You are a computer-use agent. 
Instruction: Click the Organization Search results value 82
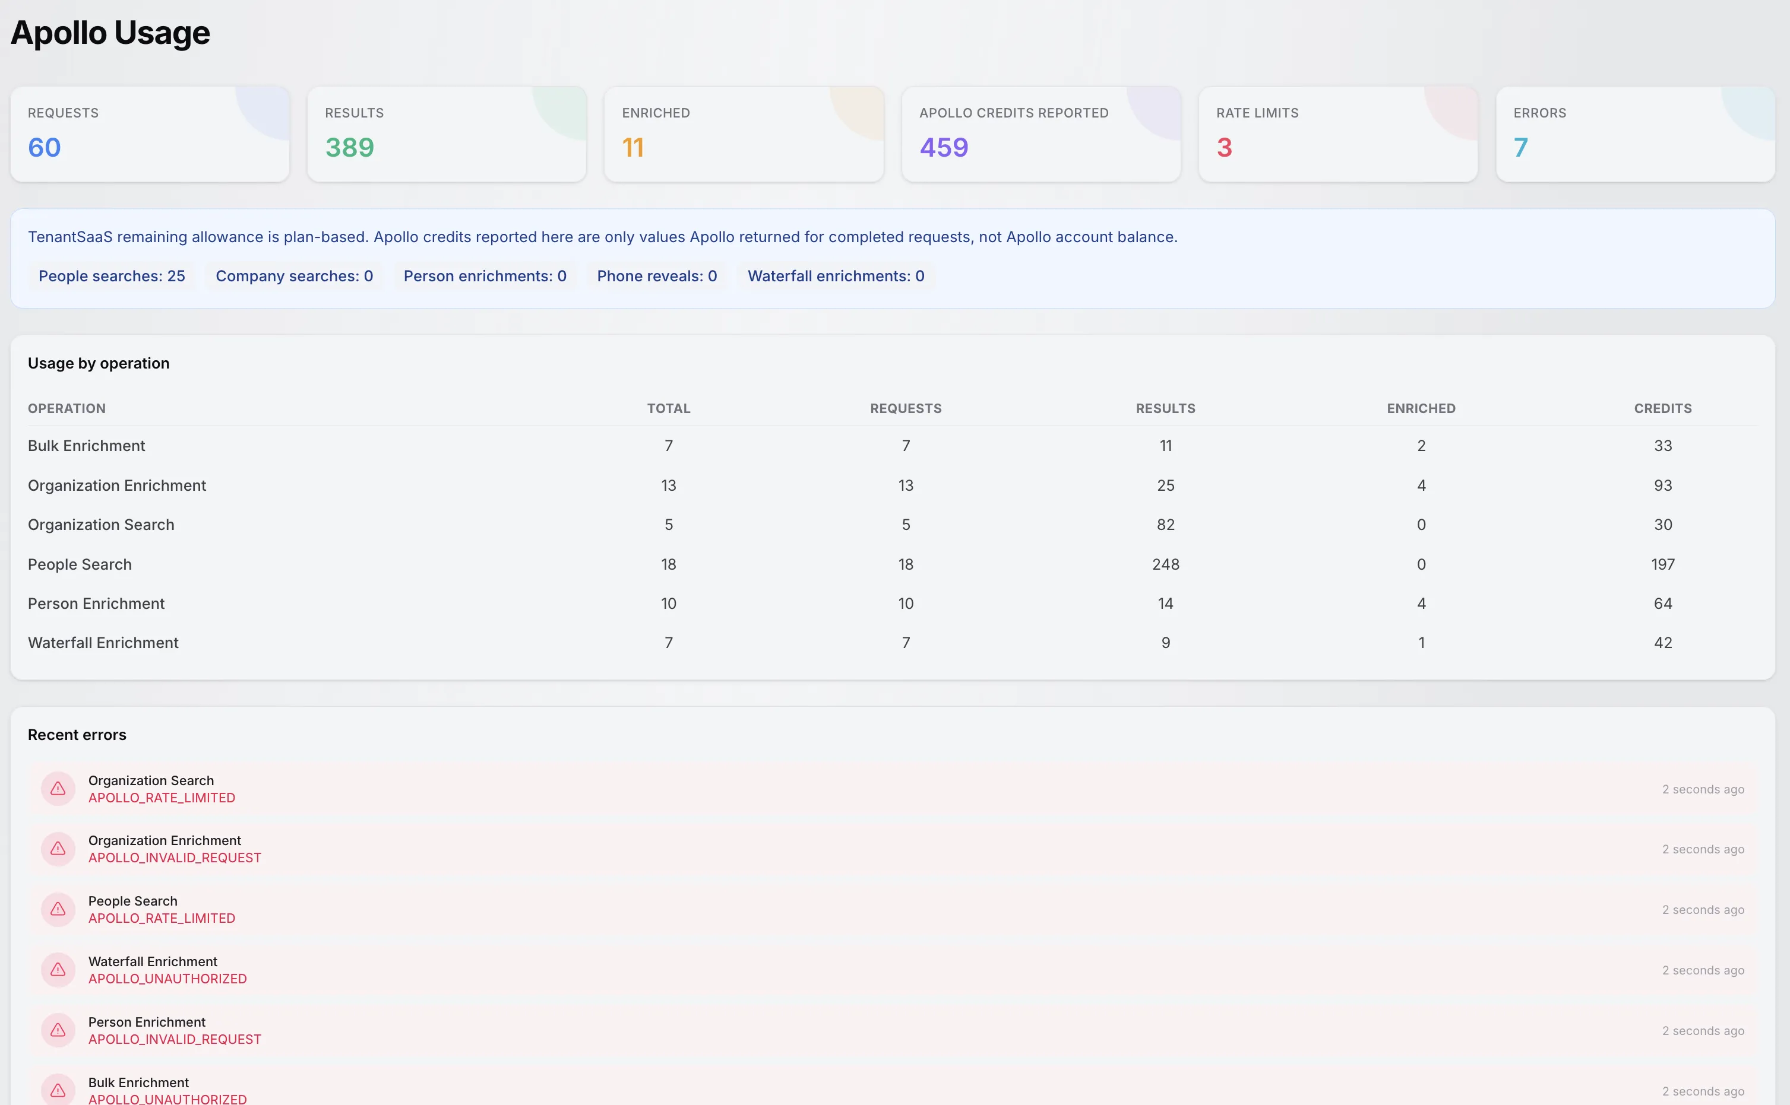(1166, 525)
